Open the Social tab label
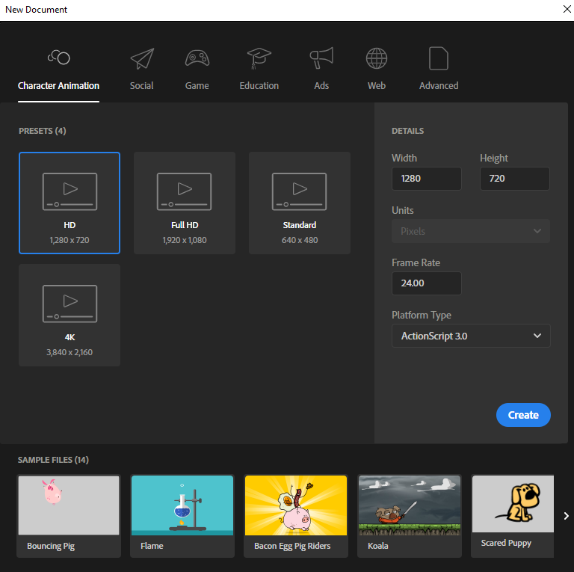 click(x=142, y=86)
